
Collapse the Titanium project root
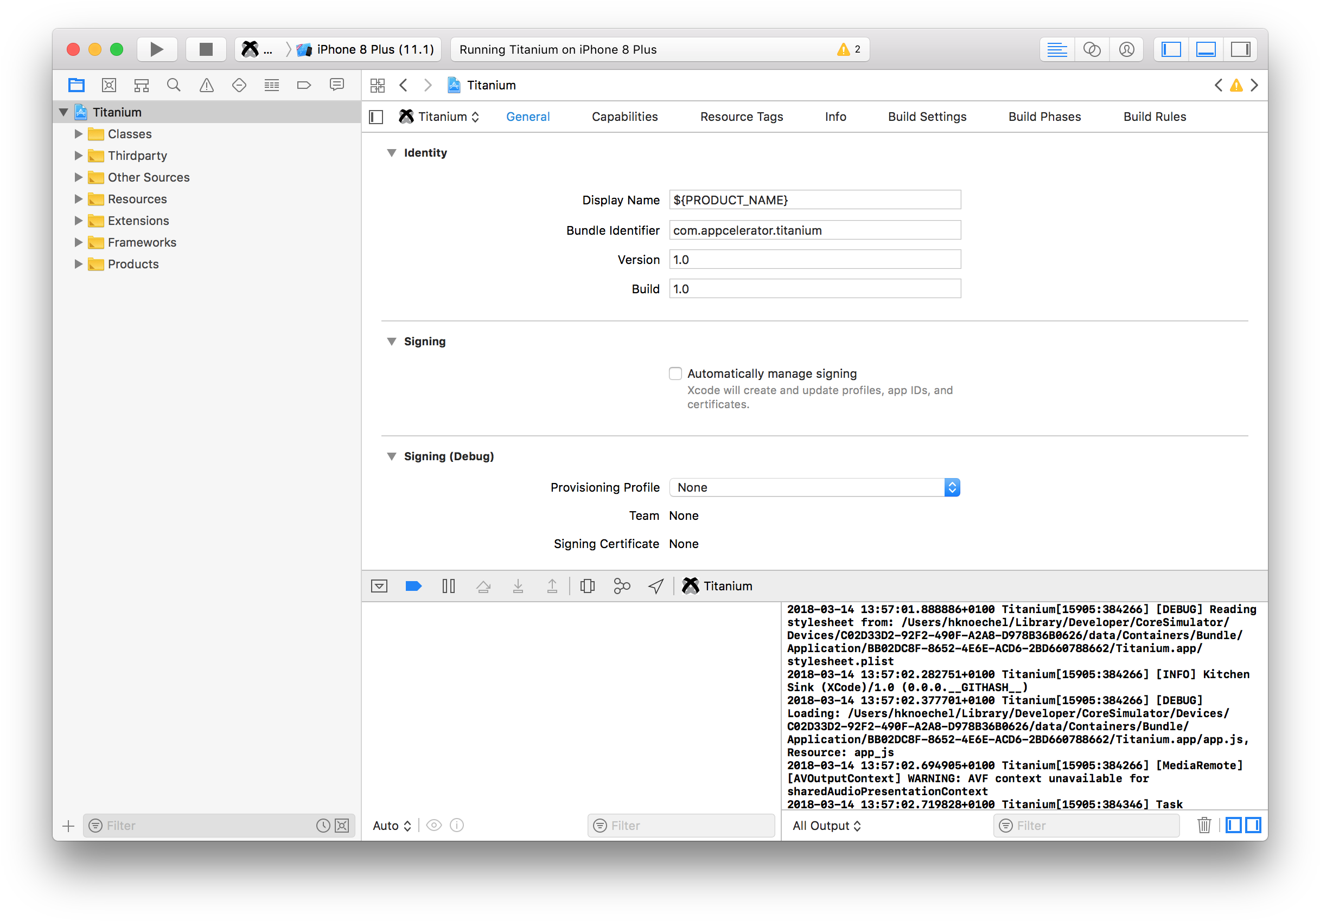(64, 112)
